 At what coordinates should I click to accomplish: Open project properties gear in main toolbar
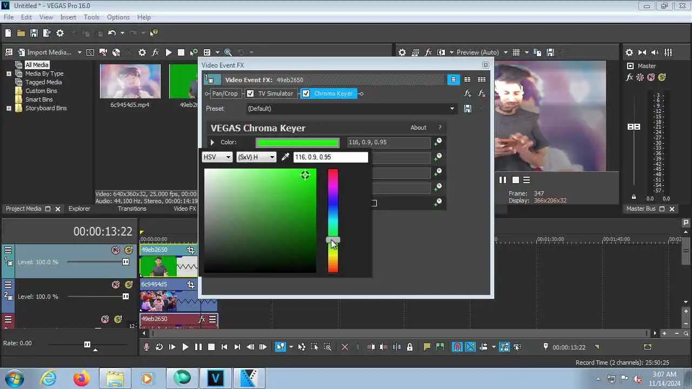60,33
